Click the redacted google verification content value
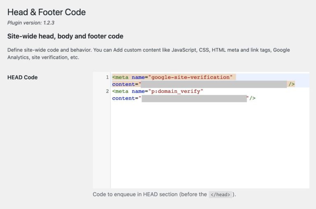 pyautogui.click(x=213, y=84)
